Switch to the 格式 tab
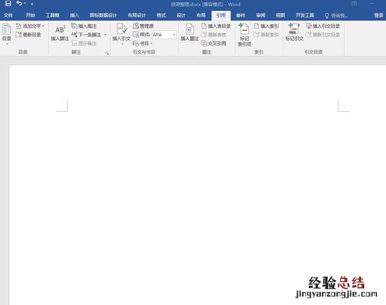 pos(161,15)
